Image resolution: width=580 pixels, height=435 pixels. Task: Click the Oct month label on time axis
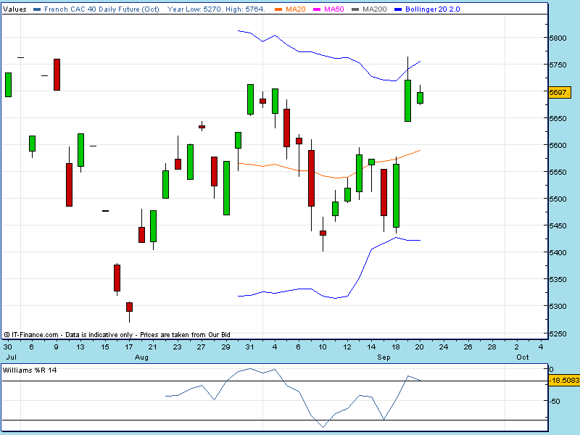coord(522,357)
